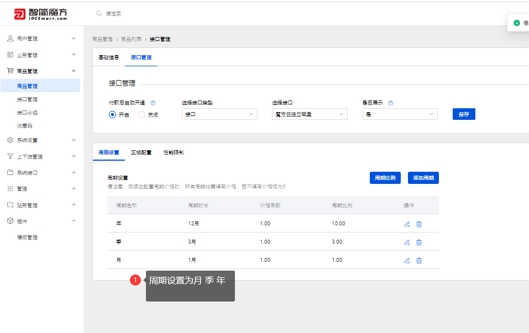This screenshot has height=333, width=529.
Task: Click 商品列表 breadcrumb link
Action: (x=131, y=39)
